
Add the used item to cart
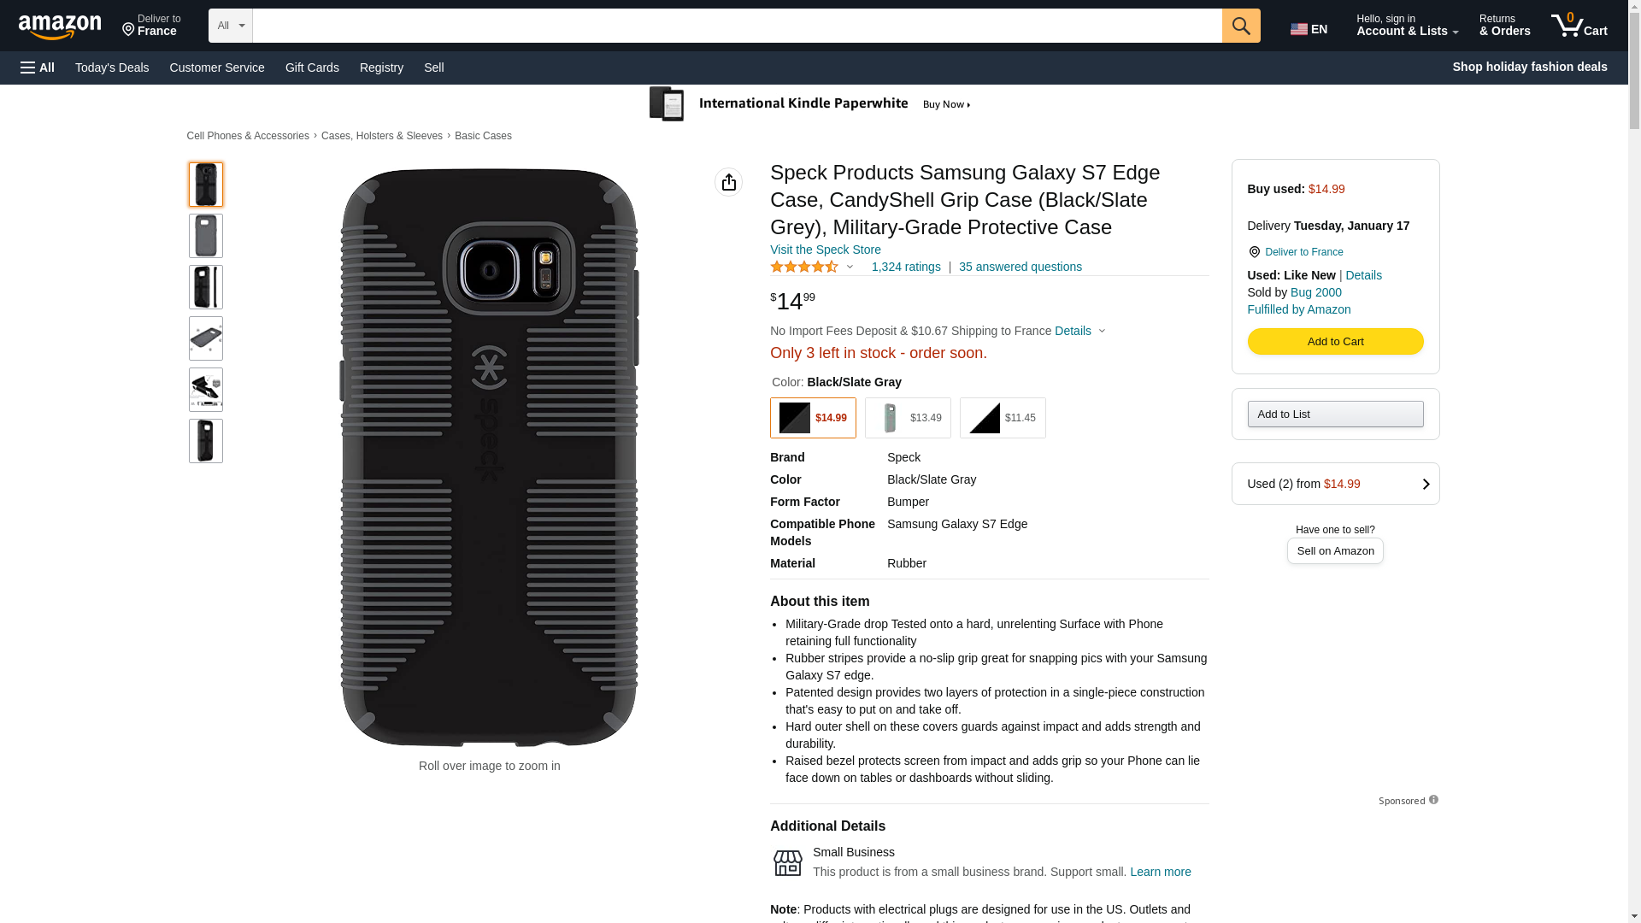(x=1334, y=342)
